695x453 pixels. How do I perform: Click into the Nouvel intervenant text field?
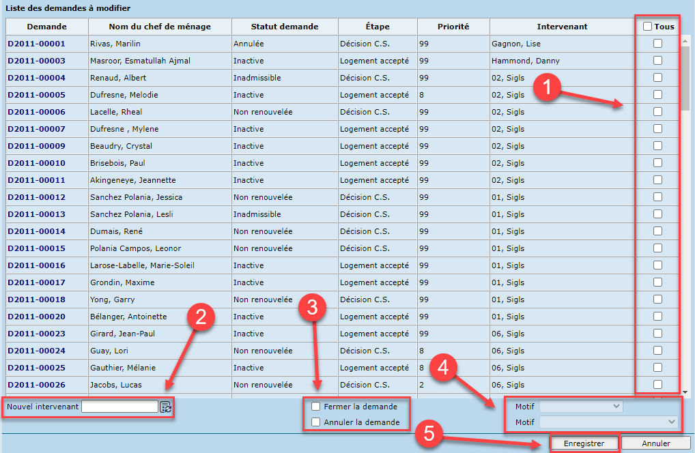(119, 407)
